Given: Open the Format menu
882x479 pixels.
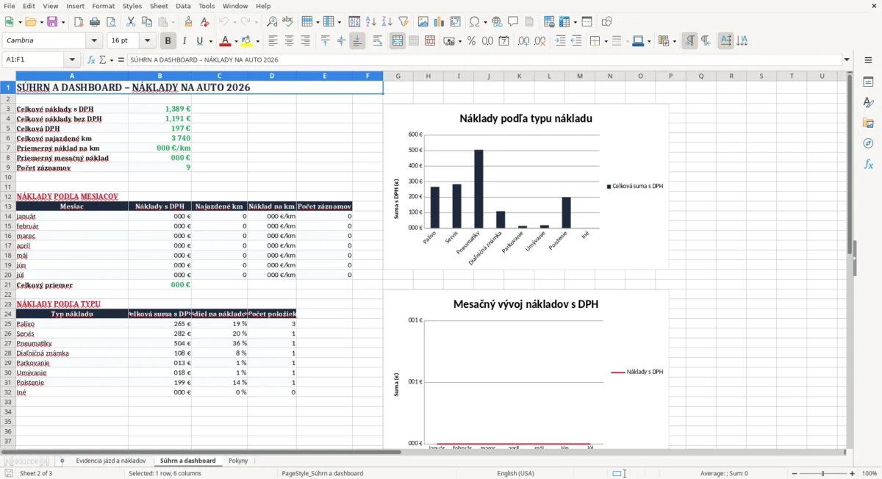Looking at the screenshot, I should pos(103,6).
